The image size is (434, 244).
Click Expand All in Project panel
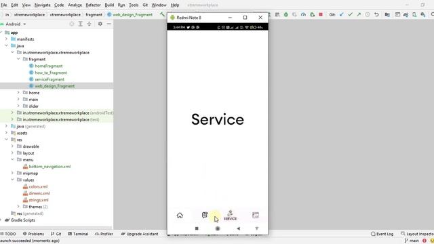[80, 24]
